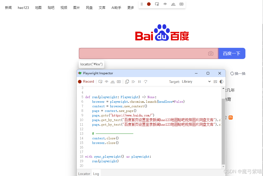Maximize the Playwright Inspector window
The image size is (263, 176).
[208, 73]
